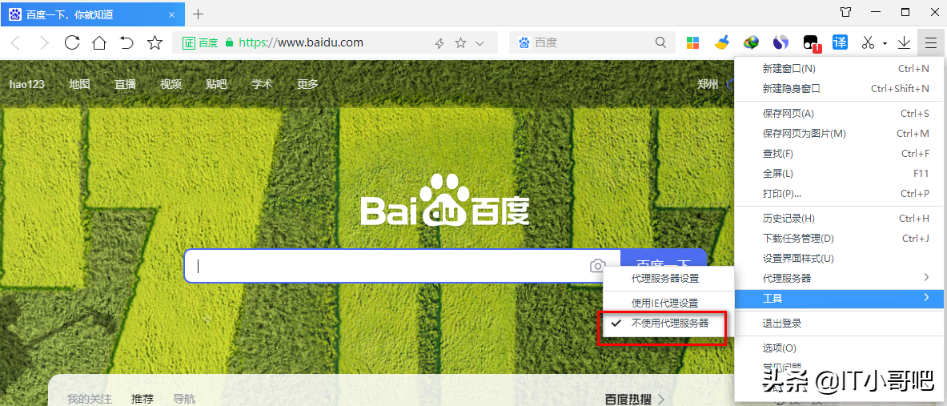Open a new tab with plus button

pos(198,14)
